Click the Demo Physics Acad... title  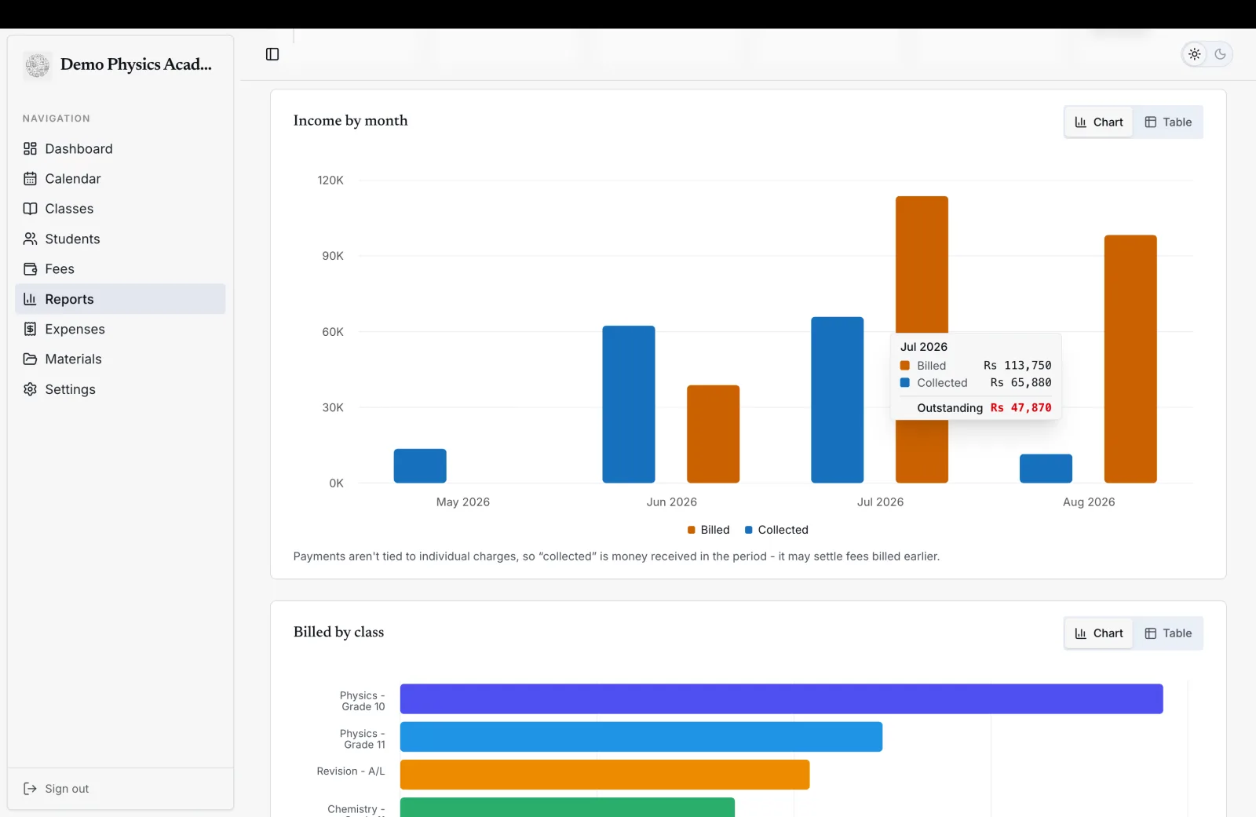point(136,64)
